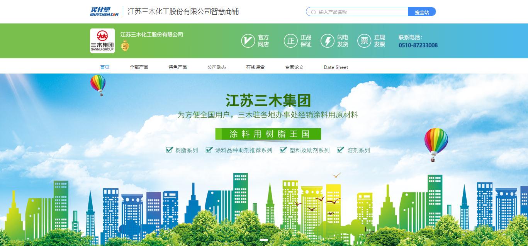
Task: Open the iBuyChem 买化塑 logo
Action: [104, 12]
